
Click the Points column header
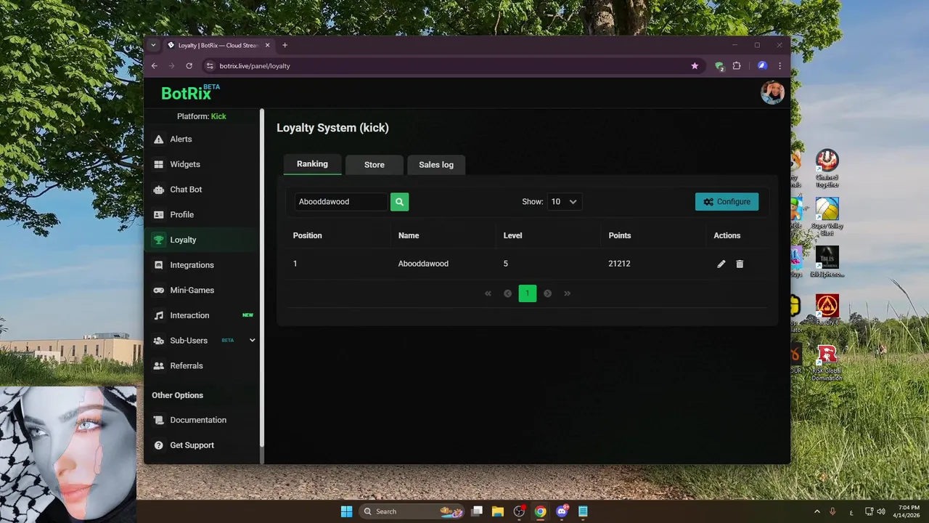(620, 235)
